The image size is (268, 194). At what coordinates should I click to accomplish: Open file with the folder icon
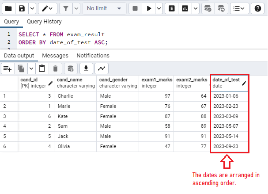8,8
